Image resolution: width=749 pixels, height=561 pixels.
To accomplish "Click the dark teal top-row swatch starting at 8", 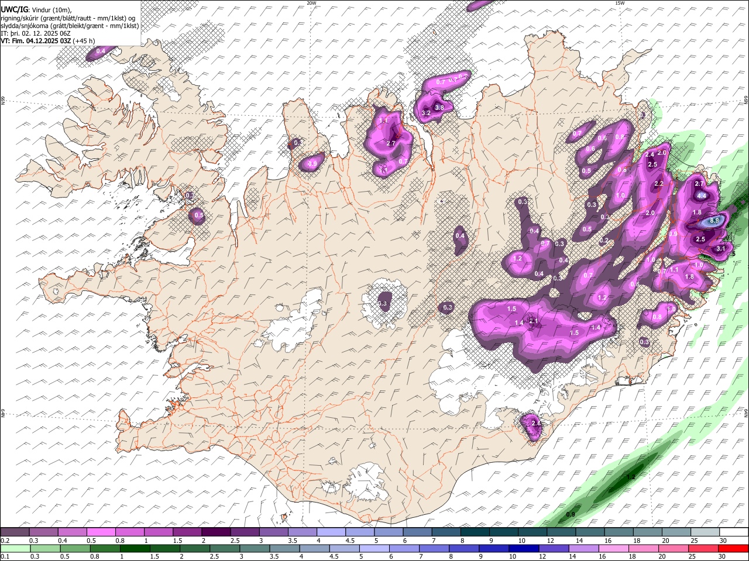I will pos(475,532).
